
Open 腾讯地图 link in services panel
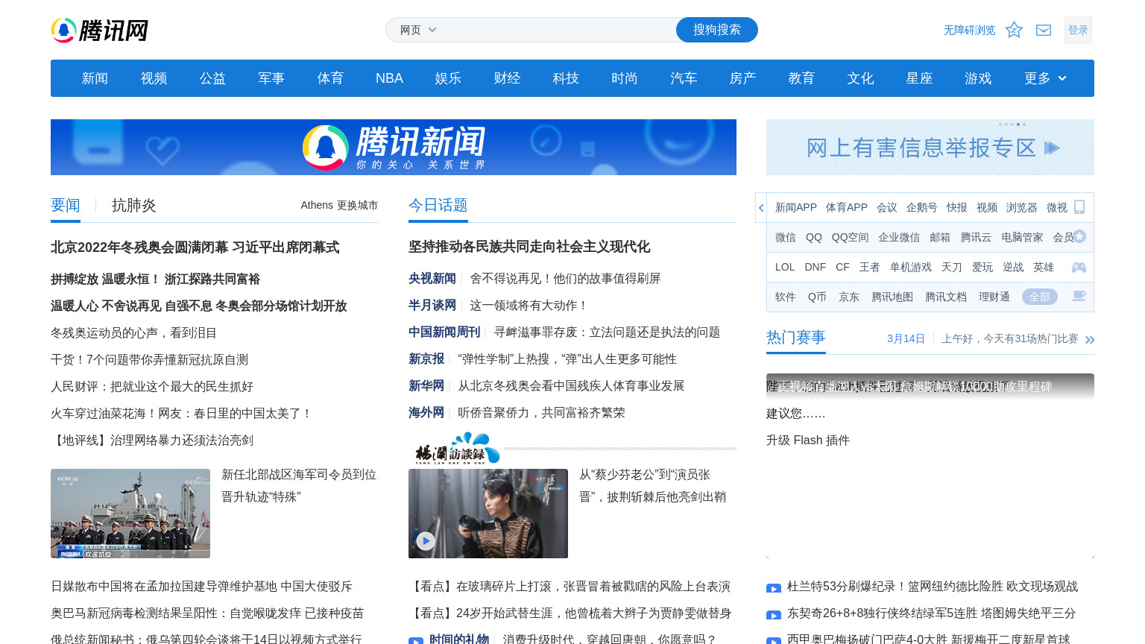pyautogui.click(x=892, y=297)
